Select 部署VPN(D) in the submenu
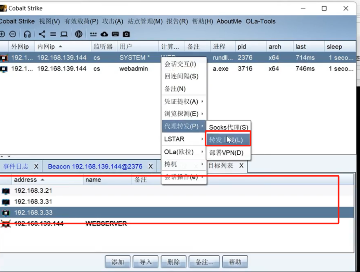The image size is (360, 272). [x=229, y=153]
